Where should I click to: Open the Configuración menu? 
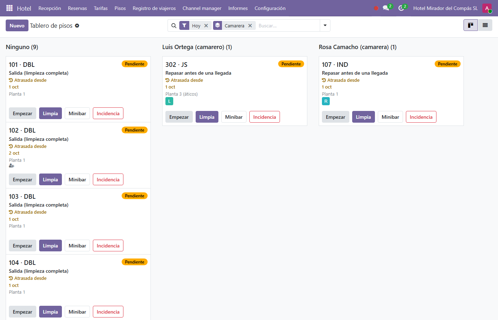(270, 8)
